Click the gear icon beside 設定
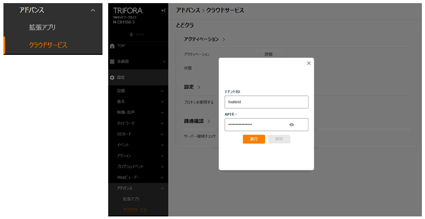The width and height of the screenshot is (425, 219). pos(112,78)
